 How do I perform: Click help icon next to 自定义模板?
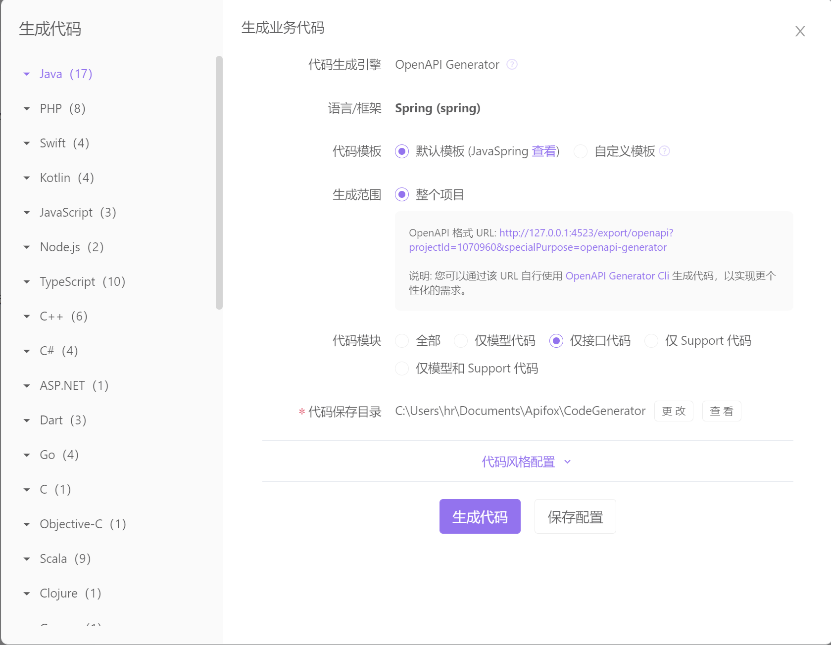coord(665,151)
